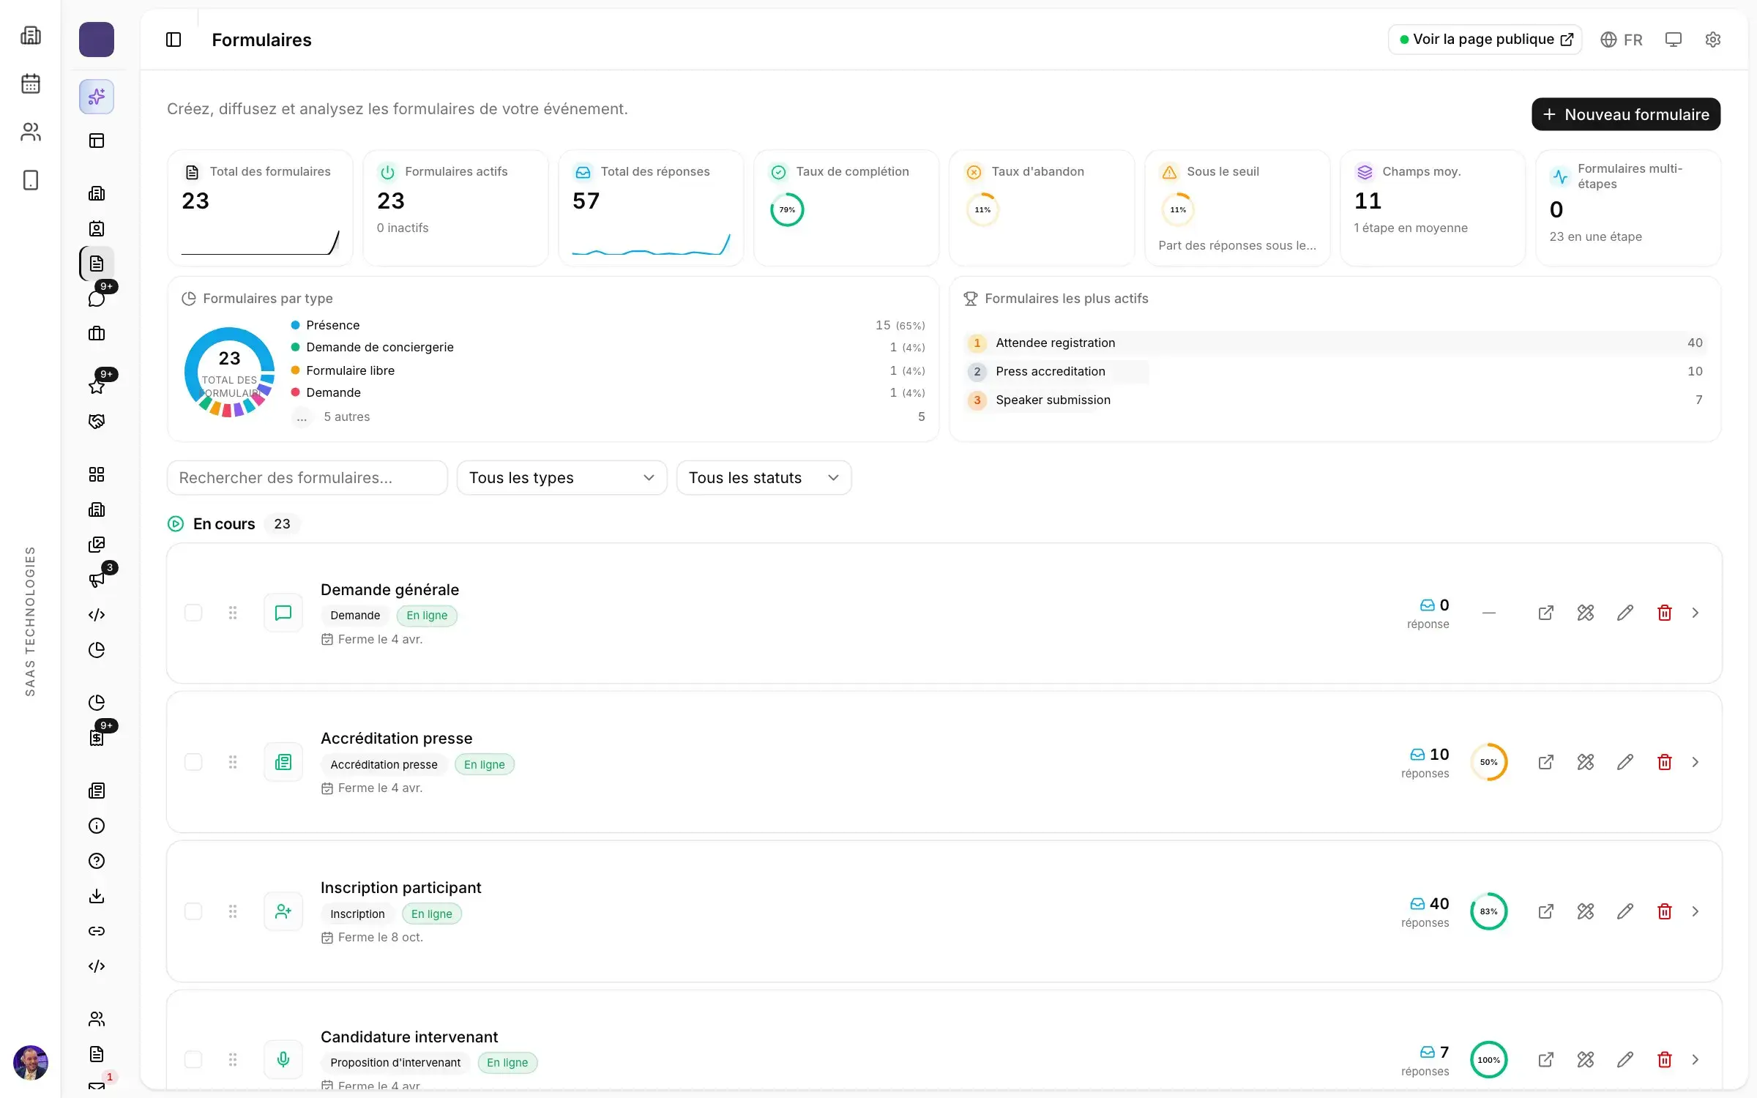The image size is (1757, 1098).
Task: Open the handshake partners sidebar icon
Action: pos(97,421)
